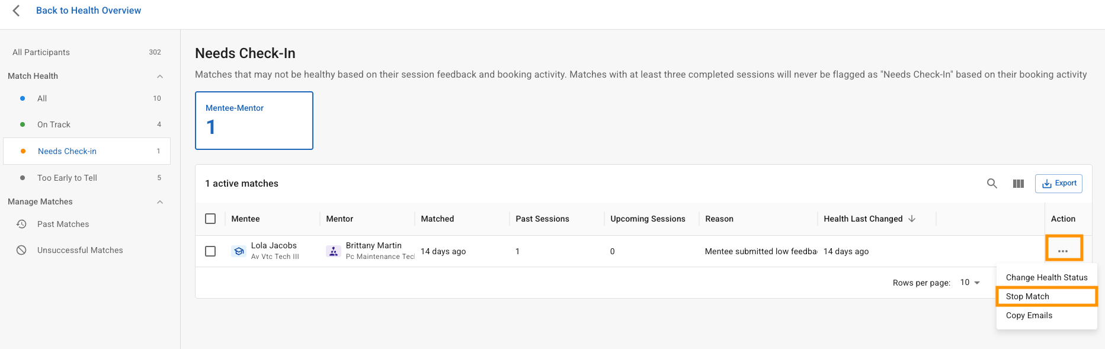
Task: Open the column chooser icon
Action: point(1018,184)
